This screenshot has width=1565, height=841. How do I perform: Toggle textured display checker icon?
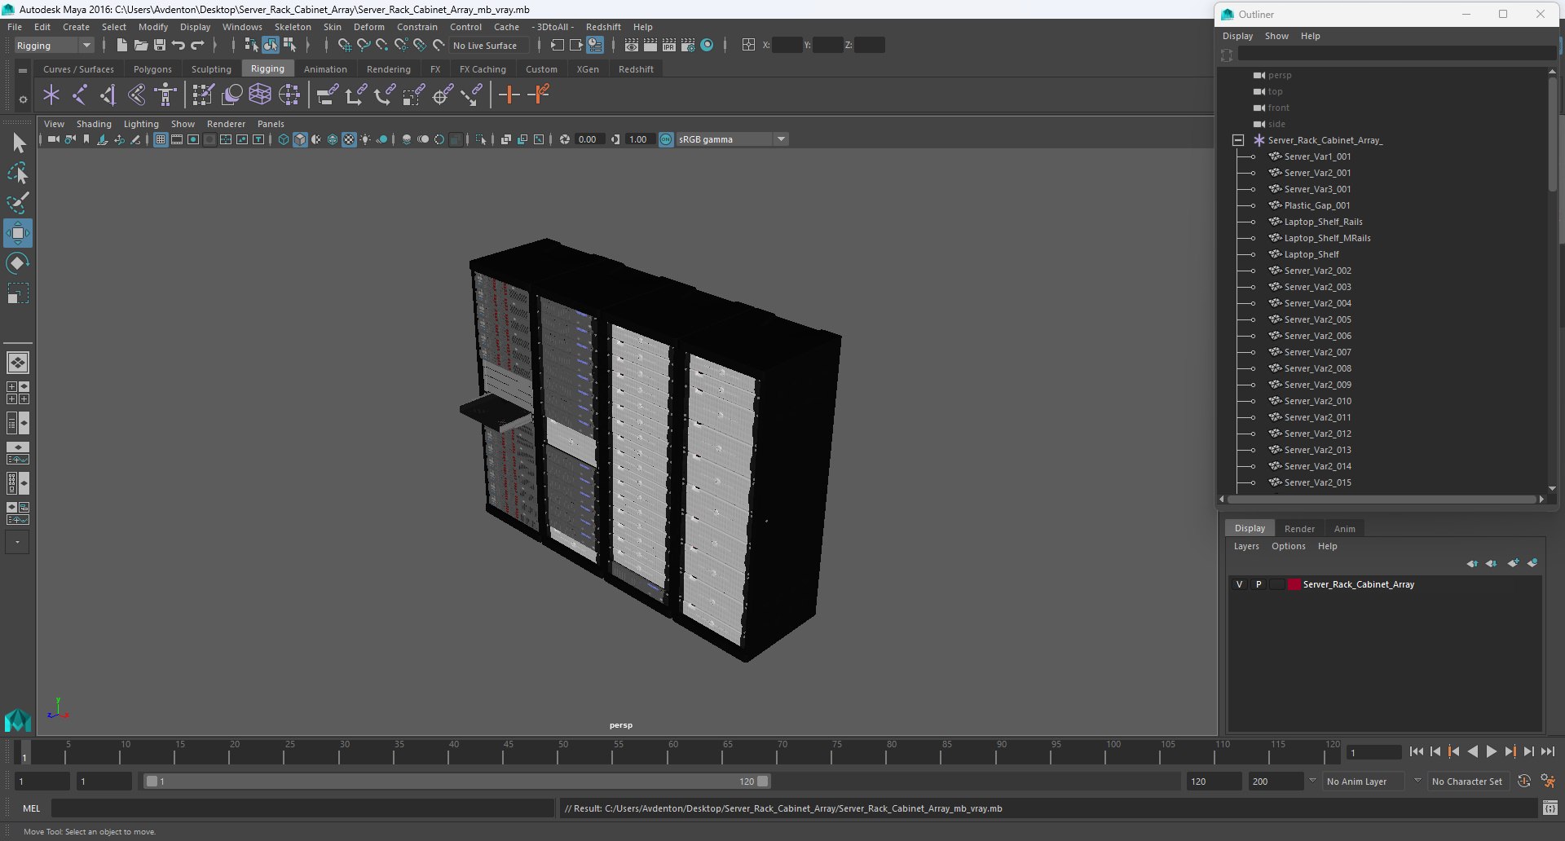pyautogui.click(x=349, y=139)
